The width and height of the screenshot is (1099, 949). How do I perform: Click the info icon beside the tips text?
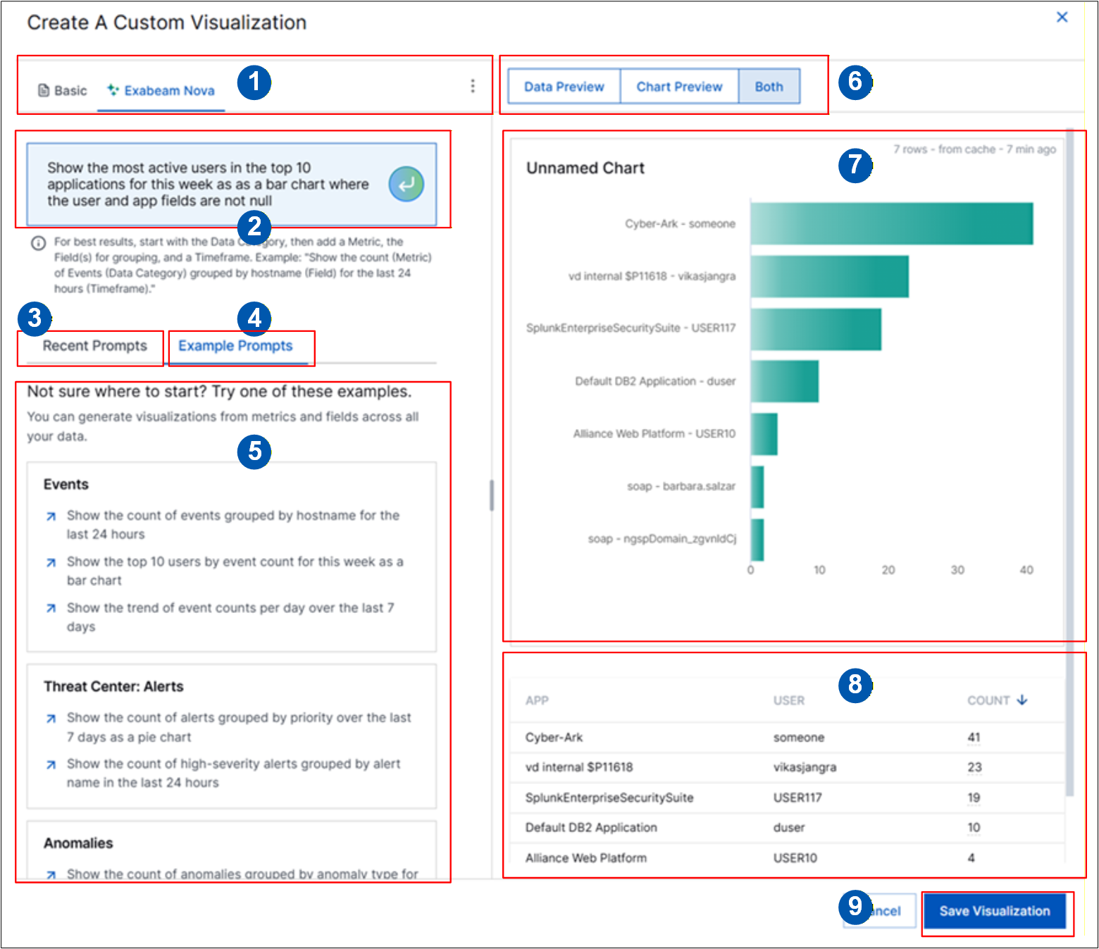click(x=39, y=243)
